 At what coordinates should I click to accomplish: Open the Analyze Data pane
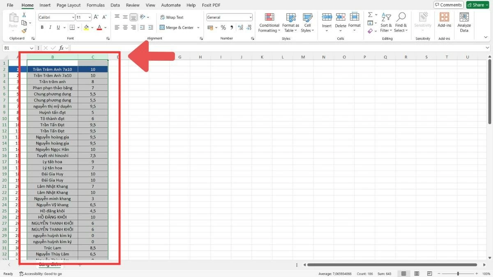pos(464,22)
